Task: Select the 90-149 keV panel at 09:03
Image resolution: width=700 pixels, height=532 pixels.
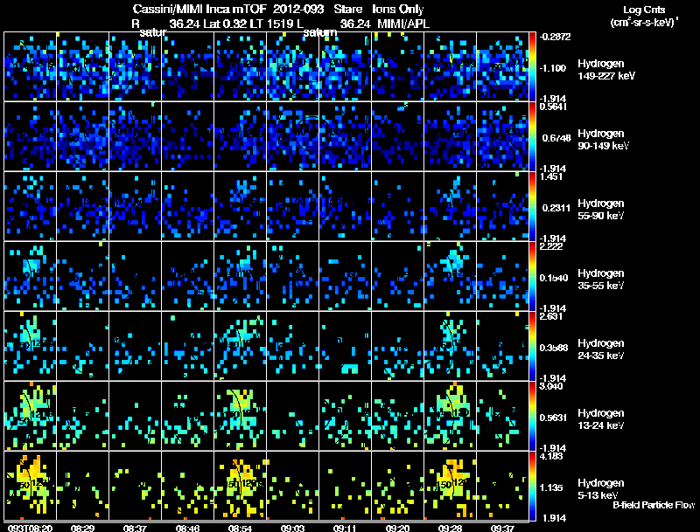Action: pyautogui.click(x=292, y=136)
